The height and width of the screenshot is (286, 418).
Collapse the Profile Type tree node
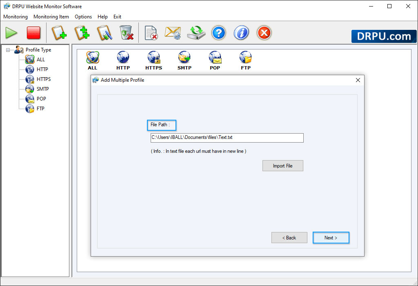tap(8, 50)
